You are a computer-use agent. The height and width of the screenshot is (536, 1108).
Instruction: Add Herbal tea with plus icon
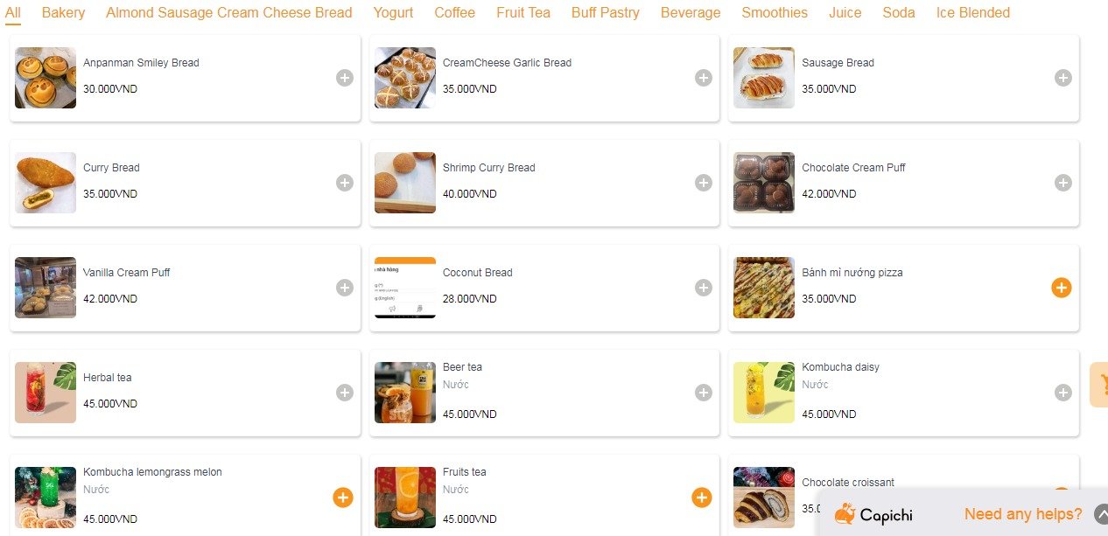click(345, 393)
